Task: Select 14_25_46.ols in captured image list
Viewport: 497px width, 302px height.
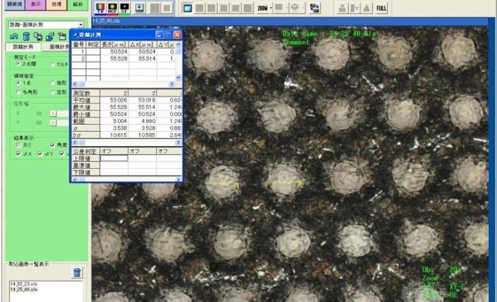Action: click(24, 290)
